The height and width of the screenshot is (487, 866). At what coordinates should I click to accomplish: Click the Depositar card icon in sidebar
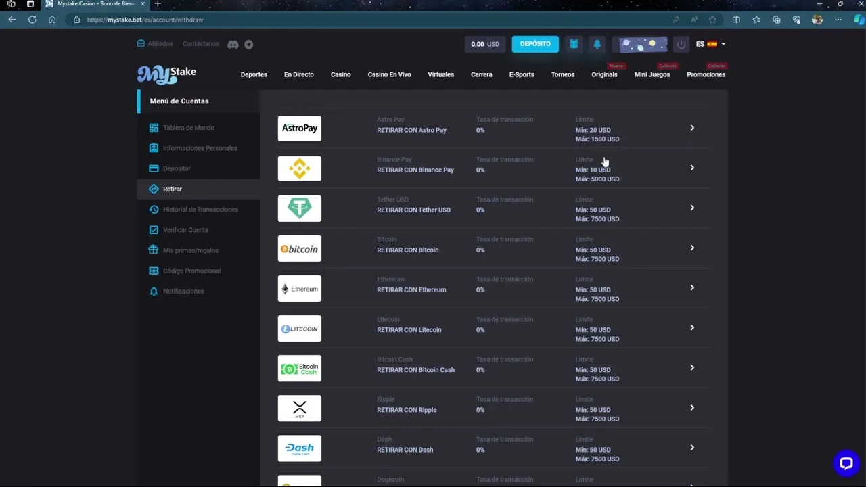[154, 168]
